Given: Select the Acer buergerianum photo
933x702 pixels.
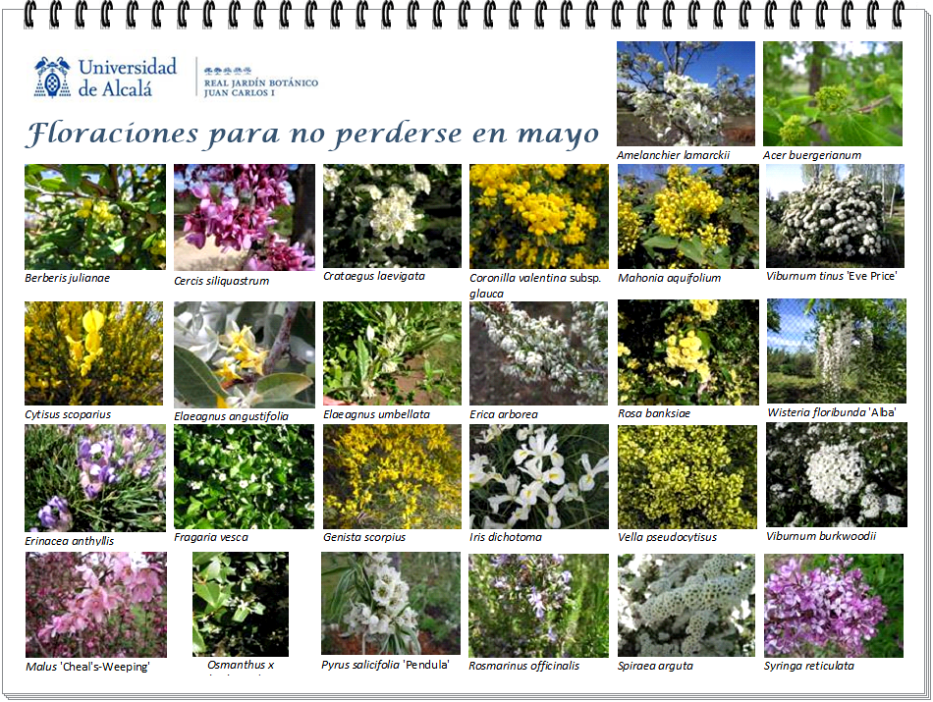Looking at the screenshot, I should pyautogui.click(x=832, y=93).
